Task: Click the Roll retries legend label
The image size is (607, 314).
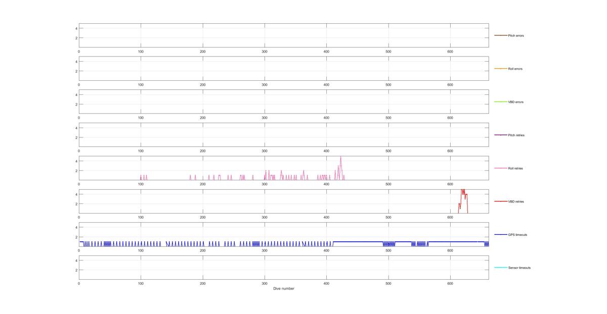Action: [515, 169]
